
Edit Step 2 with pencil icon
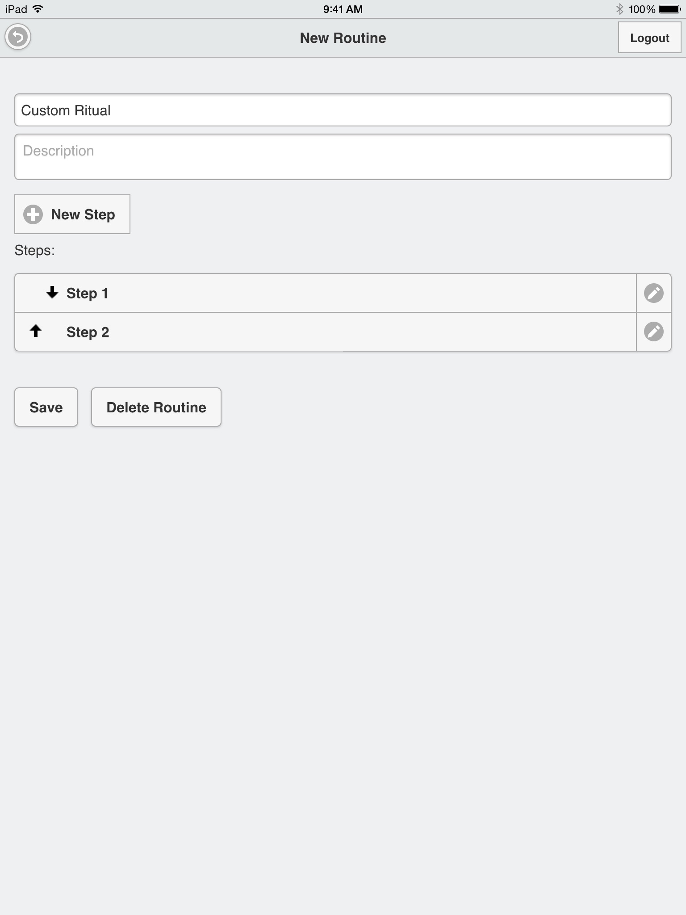(653, 332)
